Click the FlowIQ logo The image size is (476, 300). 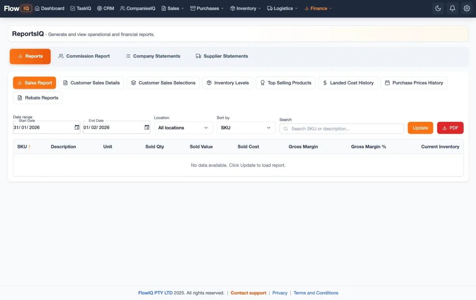[x=18, y=8]
